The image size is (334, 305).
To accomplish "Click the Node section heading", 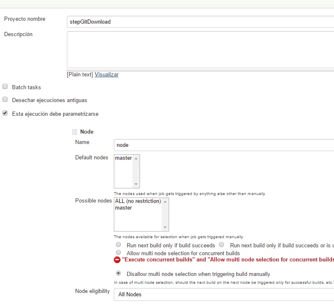I will point(87,132).
